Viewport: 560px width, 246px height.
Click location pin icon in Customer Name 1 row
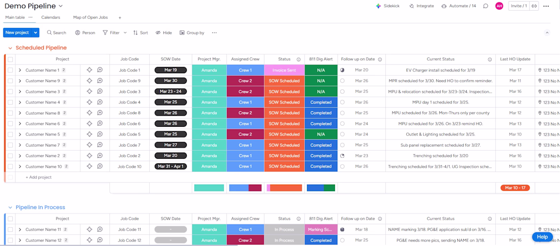540,70
